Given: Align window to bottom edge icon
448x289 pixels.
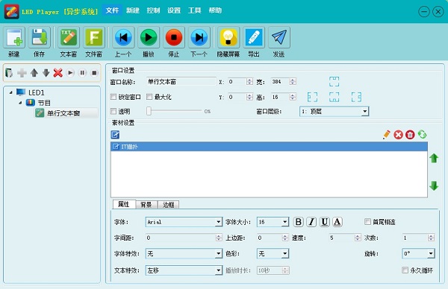Looking at the screenshot, I should [x=334, y=97].
